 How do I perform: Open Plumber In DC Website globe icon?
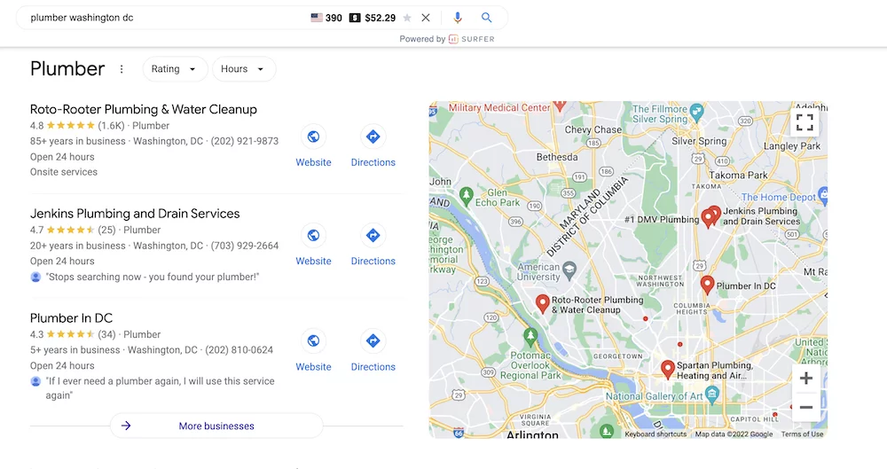click(x=313, y=340)
